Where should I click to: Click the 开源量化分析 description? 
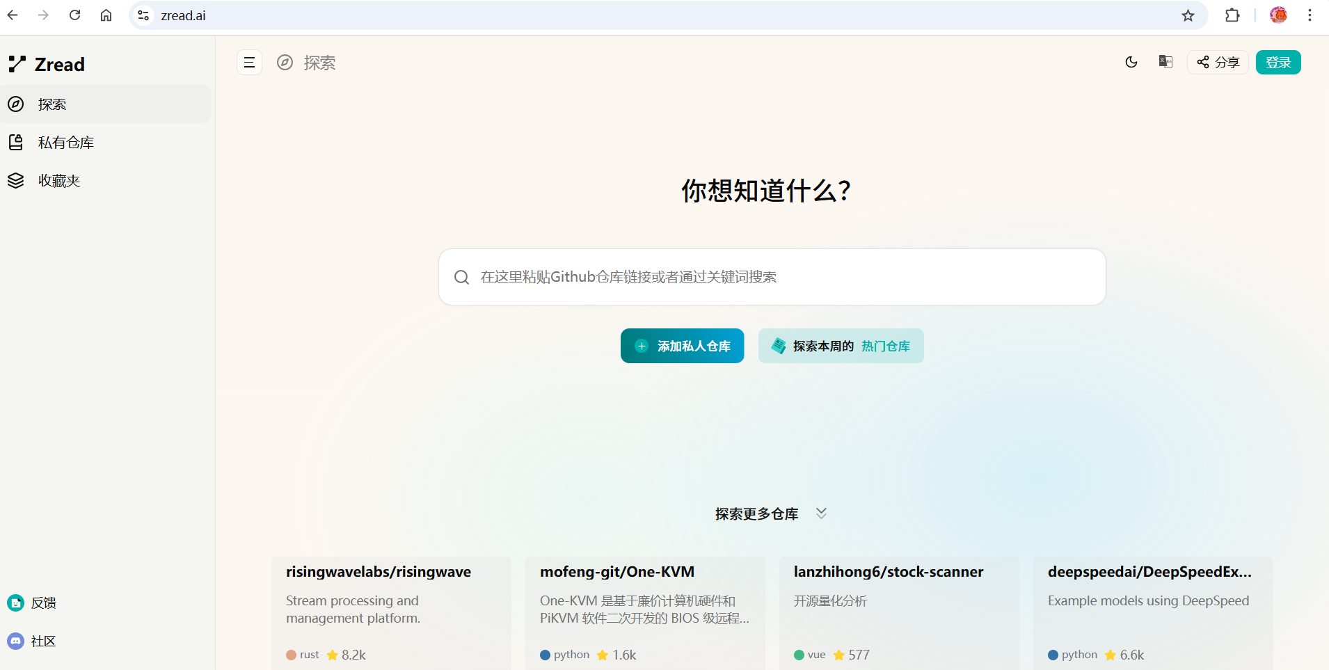point(830,600)
